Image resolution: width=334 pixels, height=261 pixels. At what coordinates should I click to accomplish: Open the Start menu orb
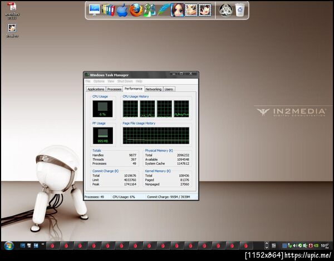click(x=9, y=245)
